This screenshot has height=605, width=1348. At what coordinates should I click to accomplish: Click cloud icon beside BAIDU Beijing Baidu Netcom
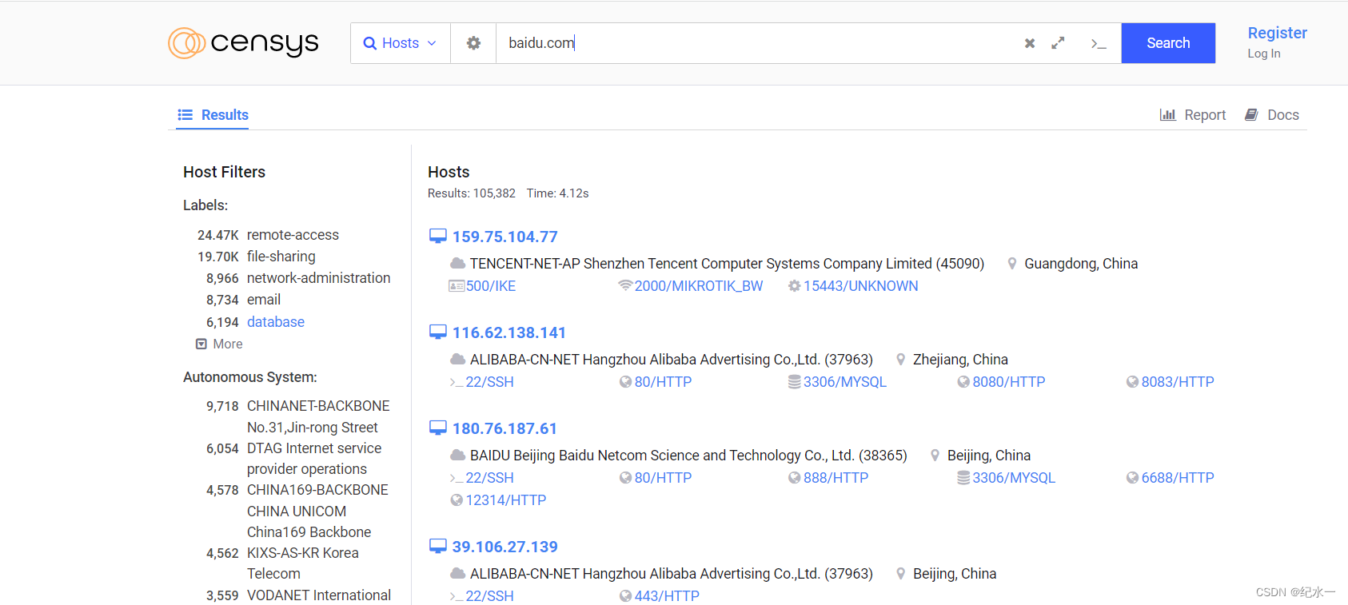click(x=458, y=455)
